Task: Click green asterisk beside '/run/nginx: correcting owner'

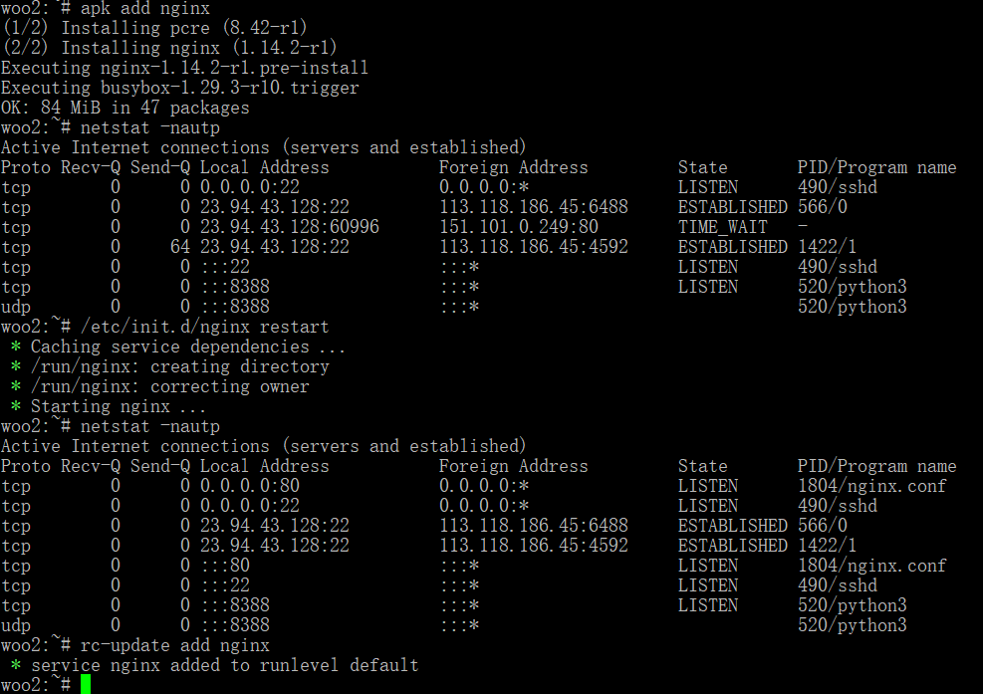Action: click(x=16, y=386)
